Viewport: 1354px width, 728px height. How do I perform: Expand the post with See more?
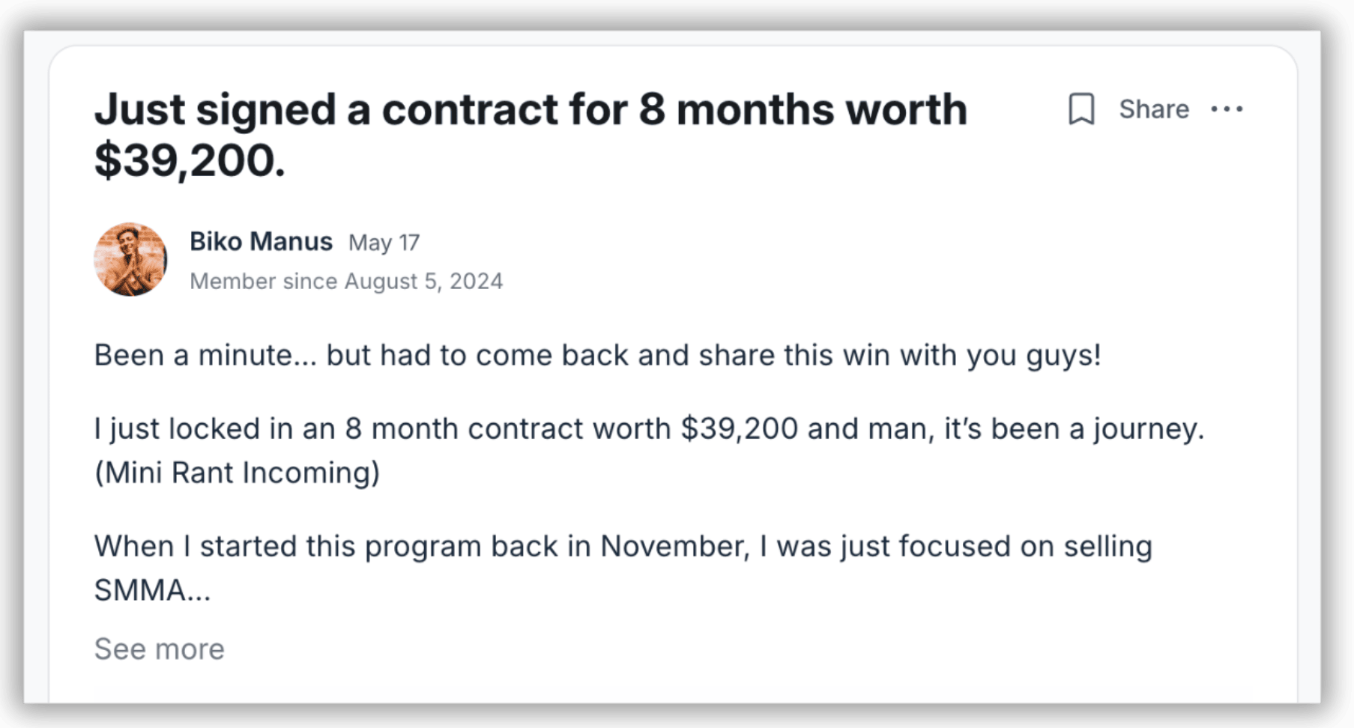pyautogui.click(x=159, y=649)
